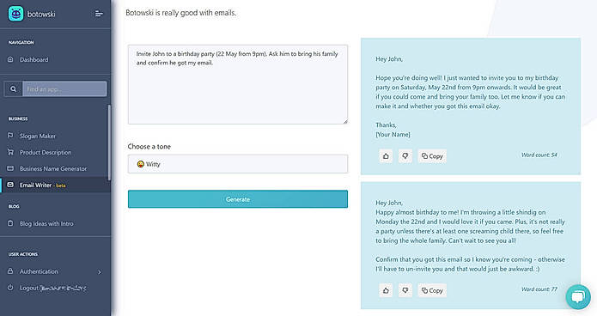Viewport: 597px width, 316px height.
Task: Click the Find an app search field
Action: (64, 89)
